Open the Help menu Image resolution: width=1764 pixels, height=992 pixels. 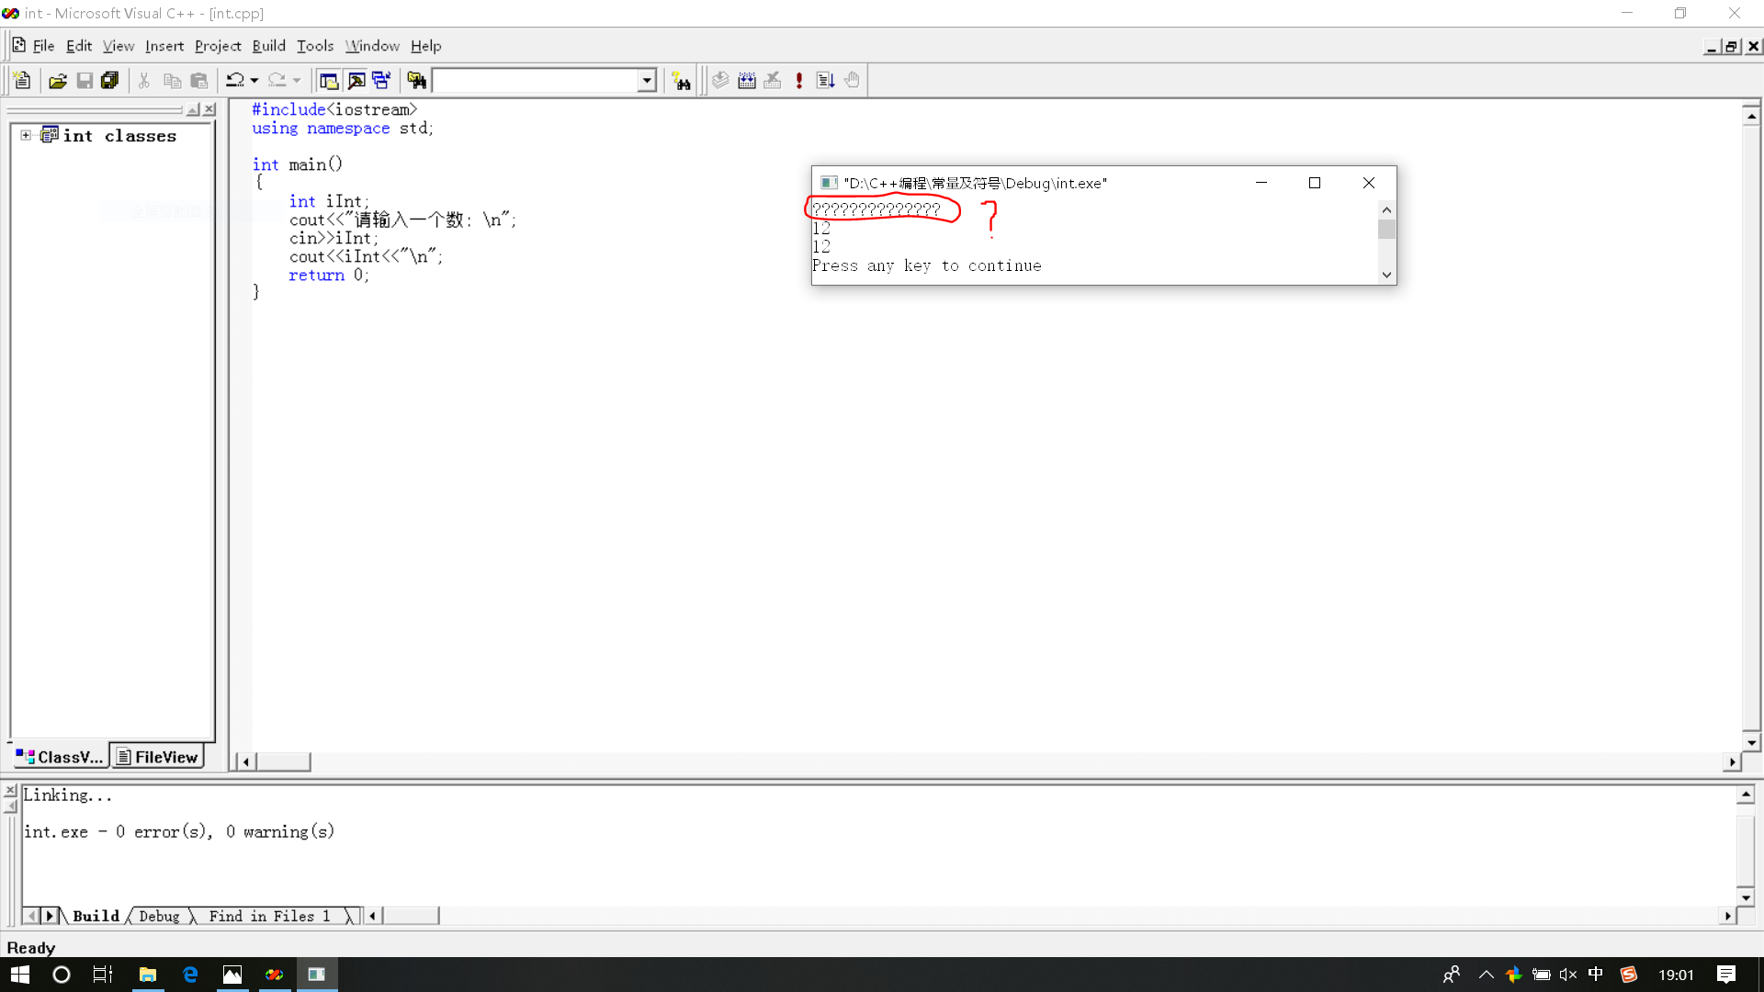425,46
